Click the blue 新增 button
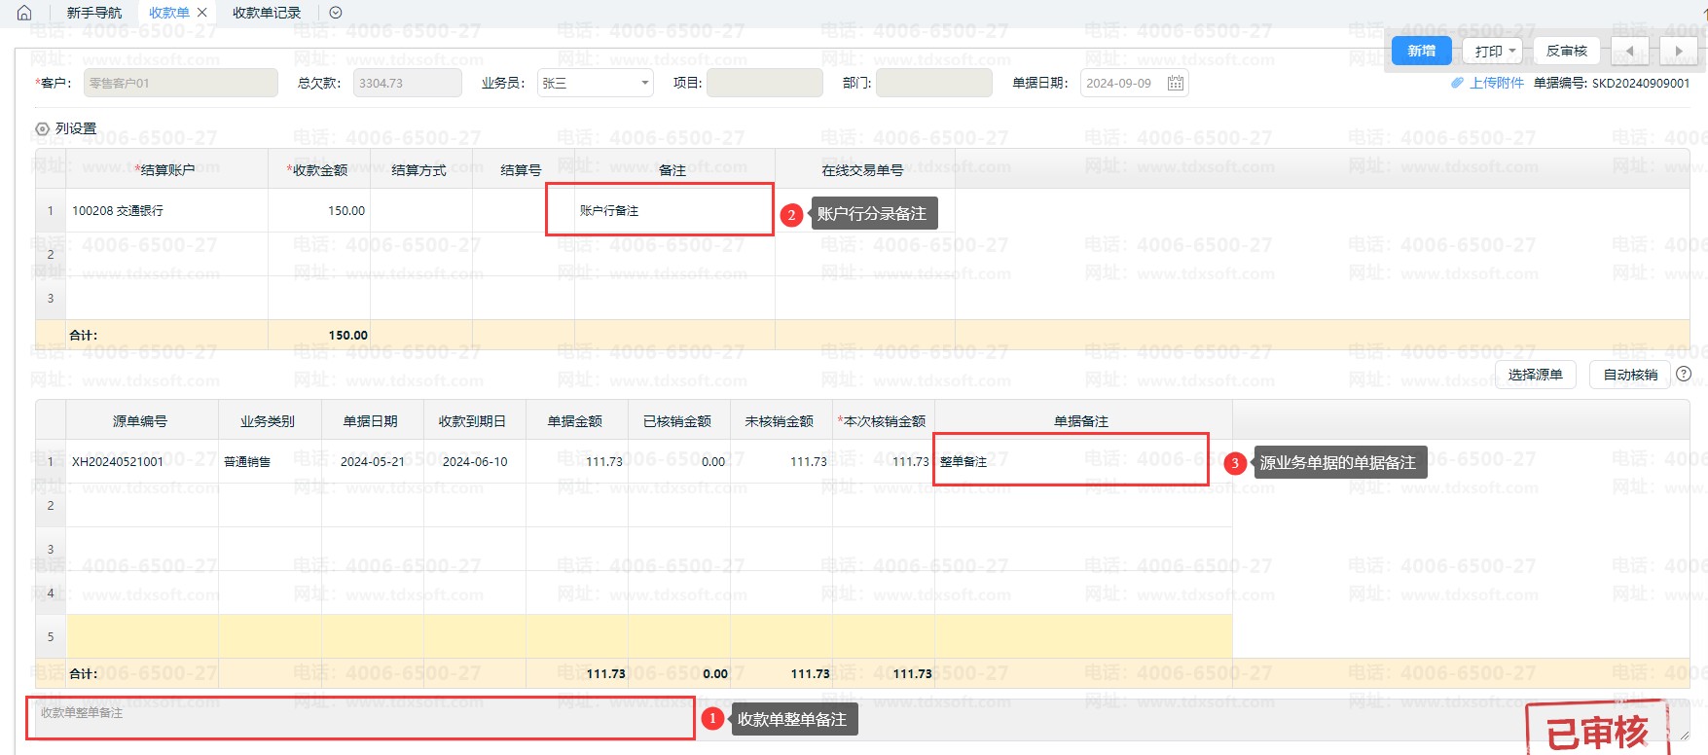Image resolution: width=1708 pixels, height=755 pixels. (x=1421, y=52)
